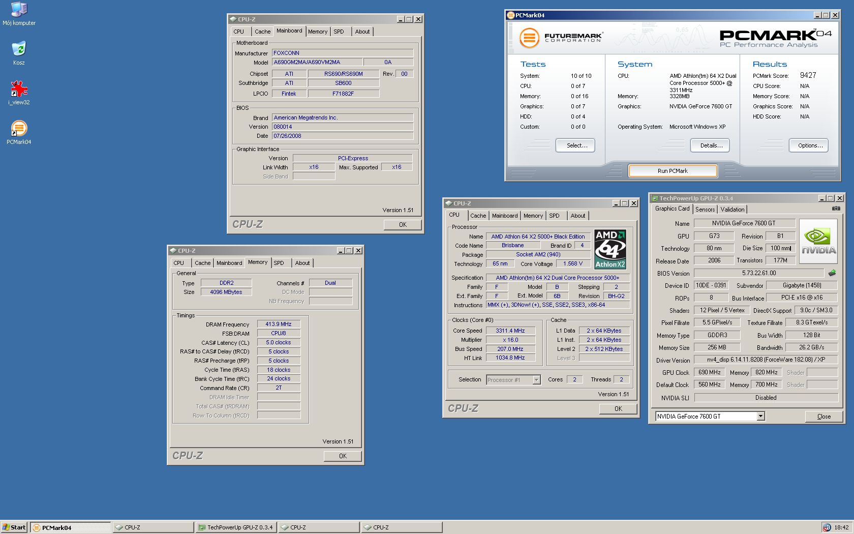The width and height of the screenshot is (854, 534).
Task: Click OK in CPU-Z Mainboard window
Action: pyautogui.click(x=403, y=225)
